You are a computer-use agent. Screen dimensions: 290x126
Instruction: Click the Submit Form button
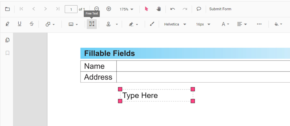pos(220,9)
